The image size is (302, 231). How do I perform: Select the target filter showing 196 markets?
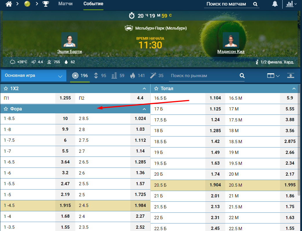[x=80, y=76]
